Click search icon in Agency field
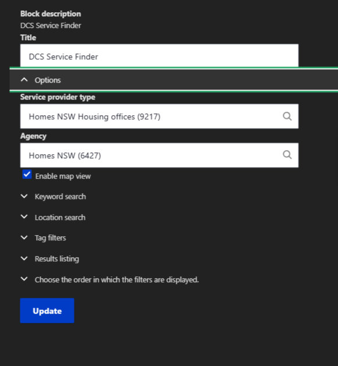338x366 pixels. pos(287,155)
